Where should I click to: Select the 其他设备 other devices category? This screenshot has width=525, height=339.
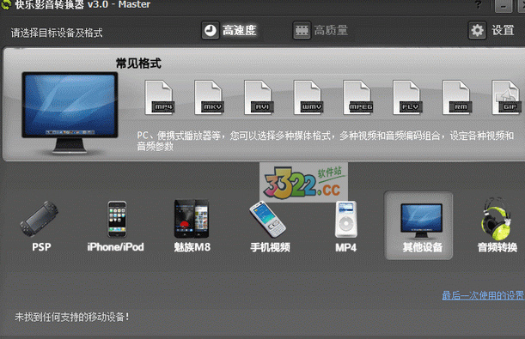(x=418, y=226)
